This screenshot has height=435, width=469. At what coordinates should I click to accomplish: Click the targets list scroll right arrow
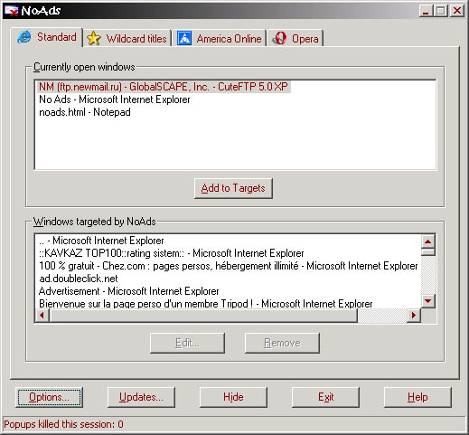click(x=414, y=316)
